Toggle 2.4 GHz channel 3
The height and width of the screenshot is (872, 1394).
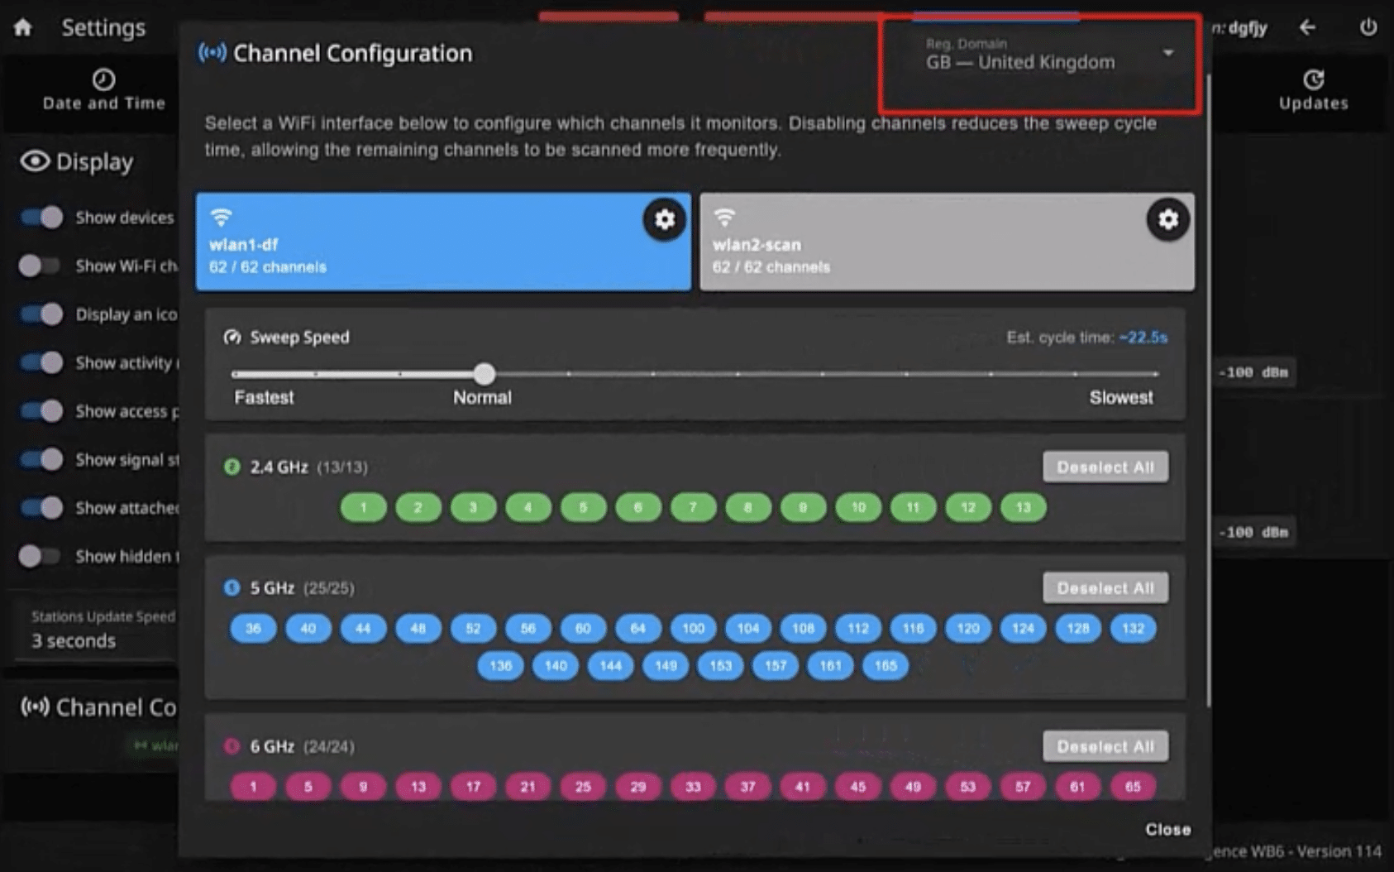click(x=473, y=507)
